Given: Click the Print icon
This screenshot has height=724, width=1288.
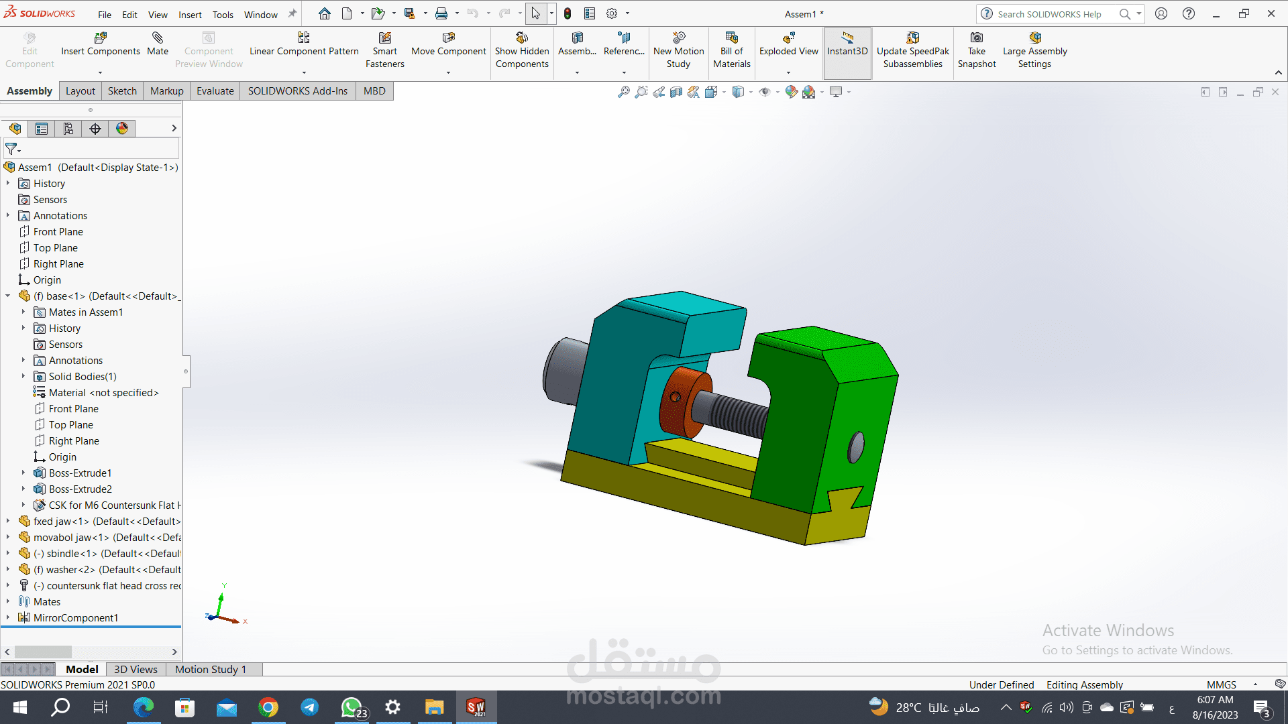Looking at the screenshot, I should click(441, 13).
